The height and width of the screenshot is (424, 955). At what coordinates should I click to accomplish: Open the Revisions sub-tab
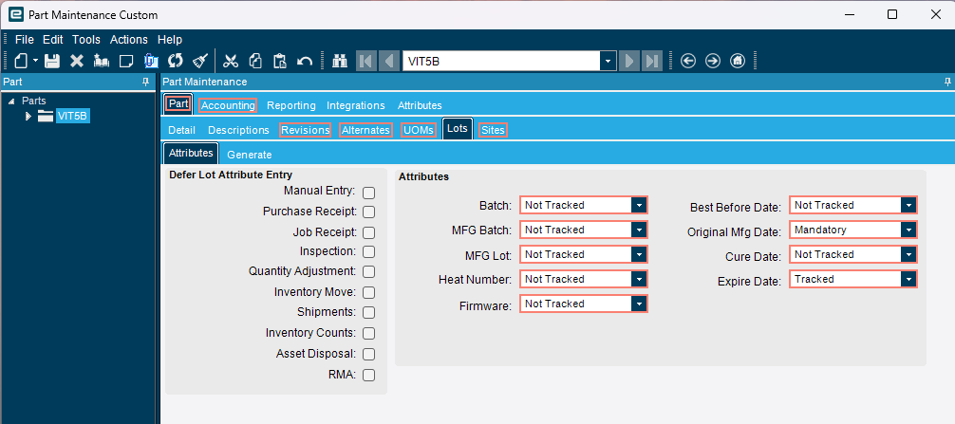[305, 130]
